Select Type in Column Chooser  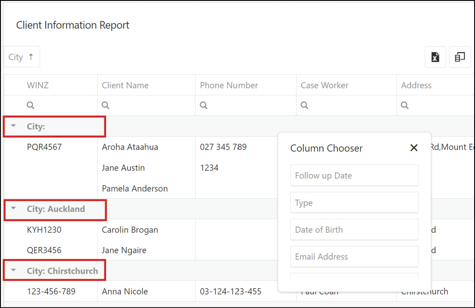tap(354, 203)
